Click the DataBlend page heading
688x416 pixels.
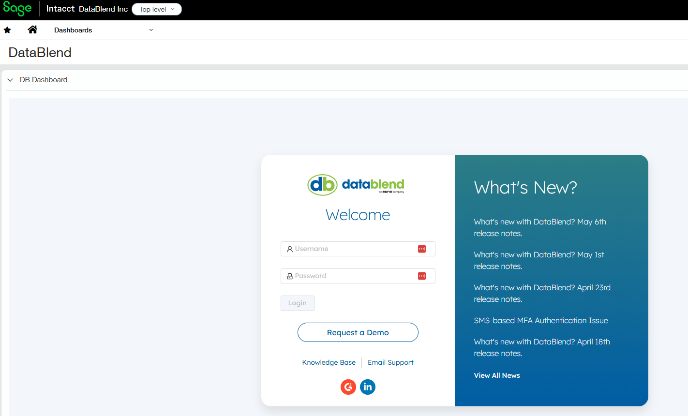coord(40,52)
